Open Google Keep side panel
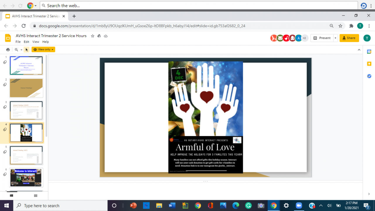This screenshot has width=375, height=211. [x=369, y=64]
